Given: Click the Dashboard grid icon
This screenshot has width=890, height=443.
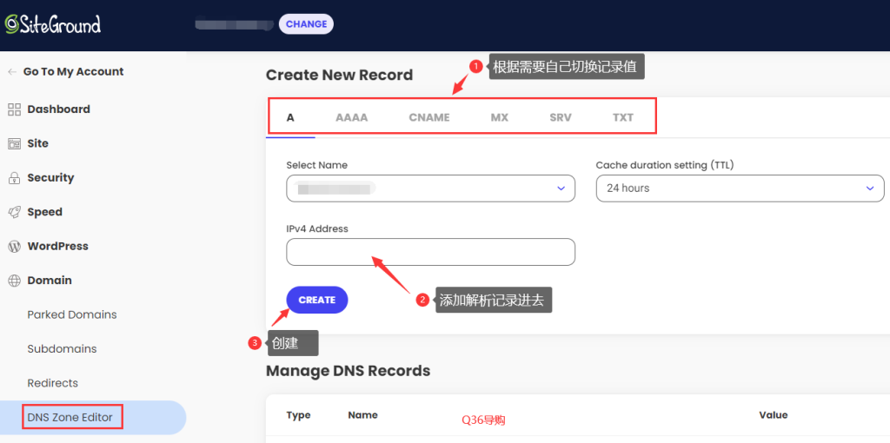Looking at the screenshot, I should [14, 109].
